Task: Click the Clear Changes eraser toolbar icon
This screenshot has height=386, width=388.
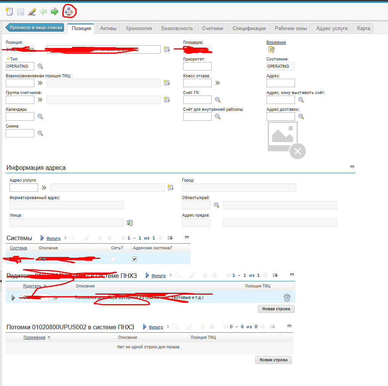Action: 32,12
